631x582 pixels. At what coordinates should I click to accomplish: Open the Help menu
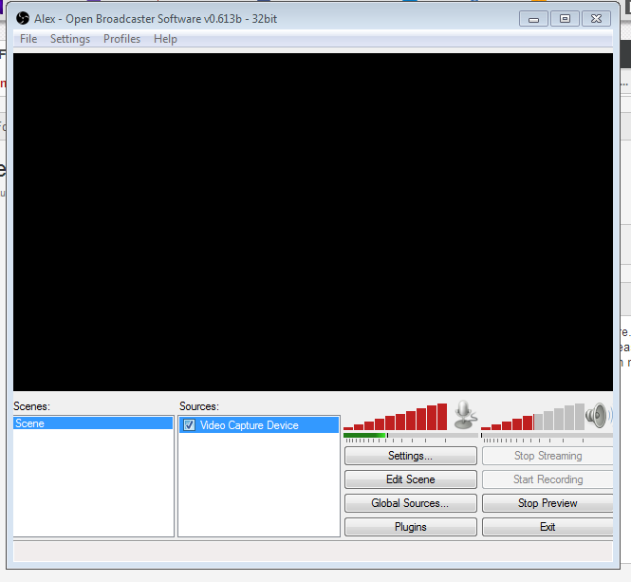click(x=165, y=39)
